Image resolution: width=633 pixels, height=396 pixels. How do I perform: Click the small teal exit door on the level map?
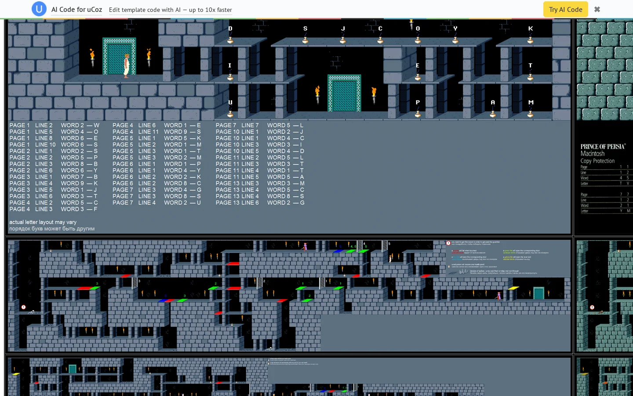pos(538,293)
